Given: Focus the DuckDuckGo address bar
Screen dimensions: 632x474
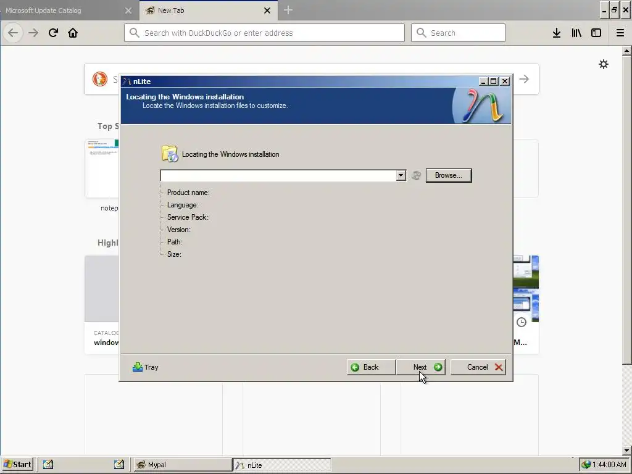Looking at the screenshot, I should coord(264,33).
